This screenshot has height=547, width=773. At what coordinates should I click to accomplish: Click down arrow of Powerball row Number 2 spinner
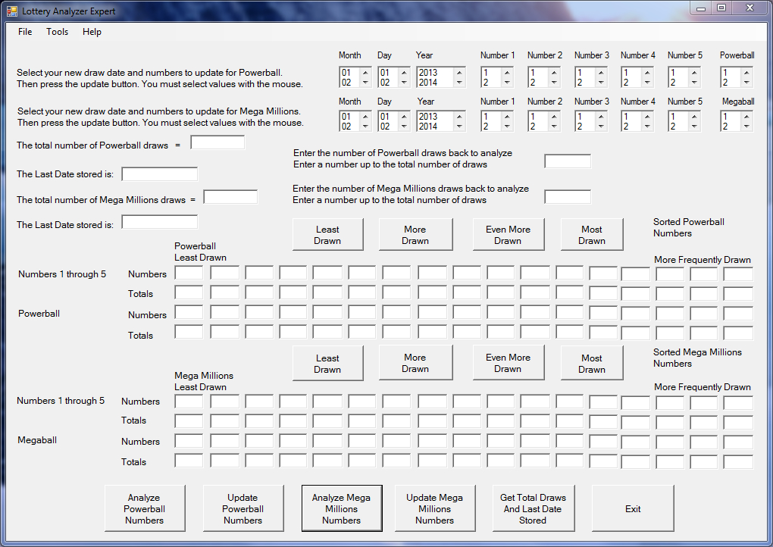pyautogui.click(x=554, y=83)
